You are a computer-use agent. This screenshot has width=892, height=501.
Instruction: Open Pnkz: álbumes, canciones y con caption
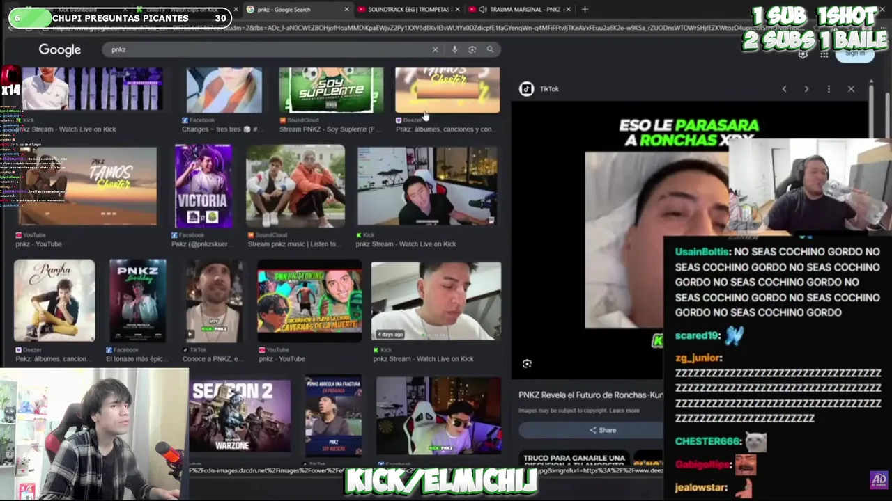pos(445,129)
